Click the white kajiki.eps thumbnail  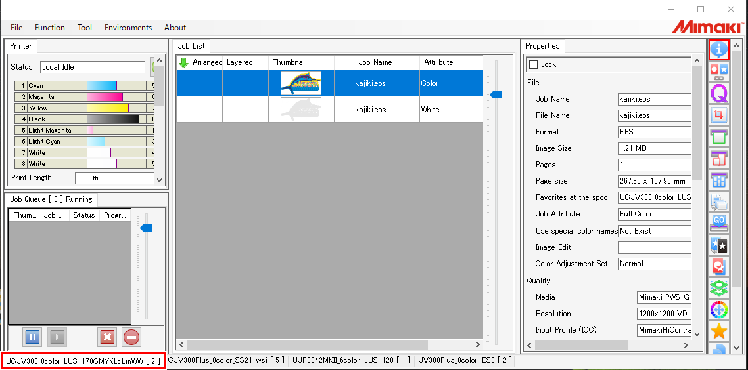(x=301, y=109)
